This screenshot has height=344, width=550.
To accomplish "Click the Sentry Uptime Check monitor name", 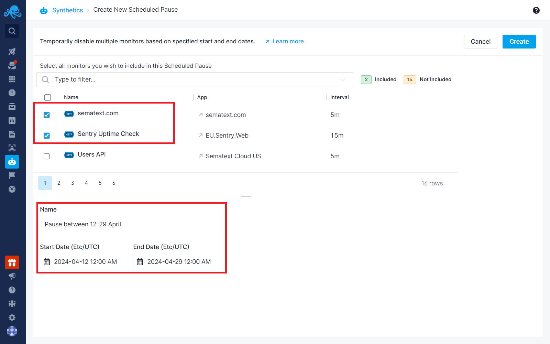I will (108, 134).
